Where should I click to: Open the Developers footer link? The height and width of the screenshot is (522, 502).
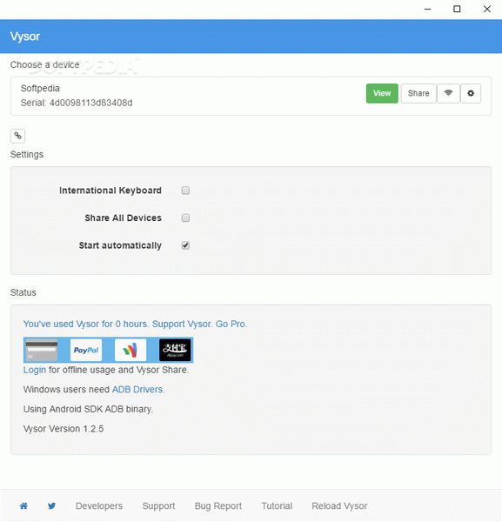[99, 506]
